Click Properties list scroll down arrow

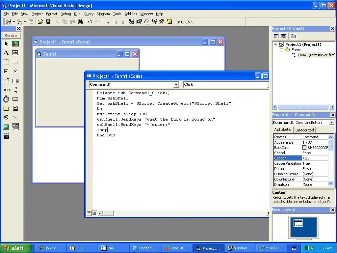[x=330, y=183]
